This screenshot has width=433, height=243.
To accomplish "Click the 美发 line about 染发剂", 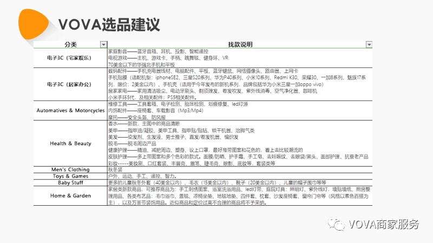I will (173, 137).
